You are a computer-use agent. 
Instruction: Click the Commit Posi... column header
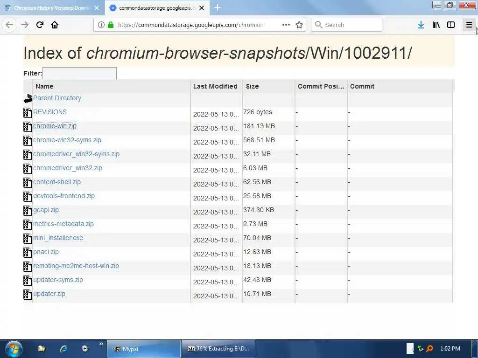pyautogui.click(x=321, y=86)
